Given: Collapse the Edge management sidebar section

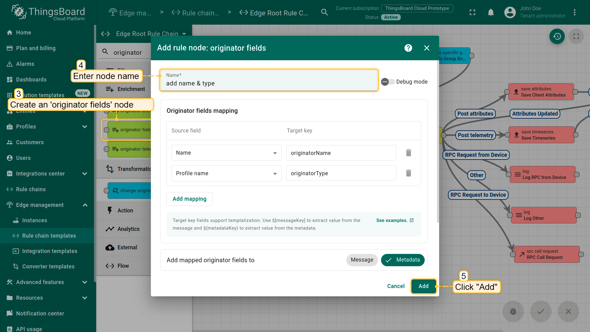Looking at the screenshot, I should 85,205.
